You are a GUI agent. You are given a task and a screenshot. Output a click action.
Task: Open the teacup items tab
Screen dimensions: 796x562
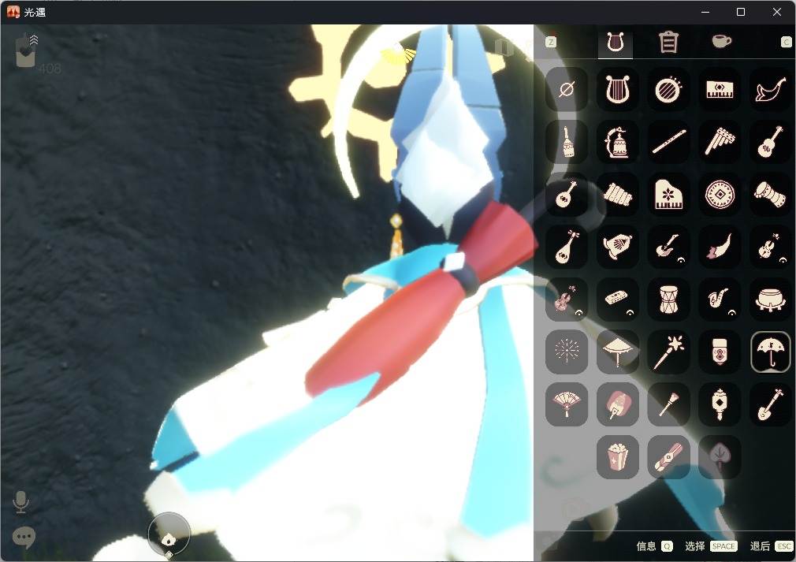721,41
